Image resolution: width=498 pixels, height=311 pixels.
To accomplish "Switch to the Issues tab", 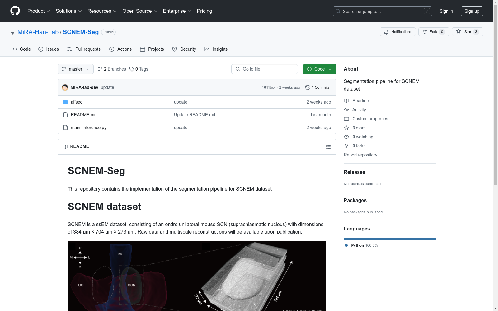I will 49,49.
